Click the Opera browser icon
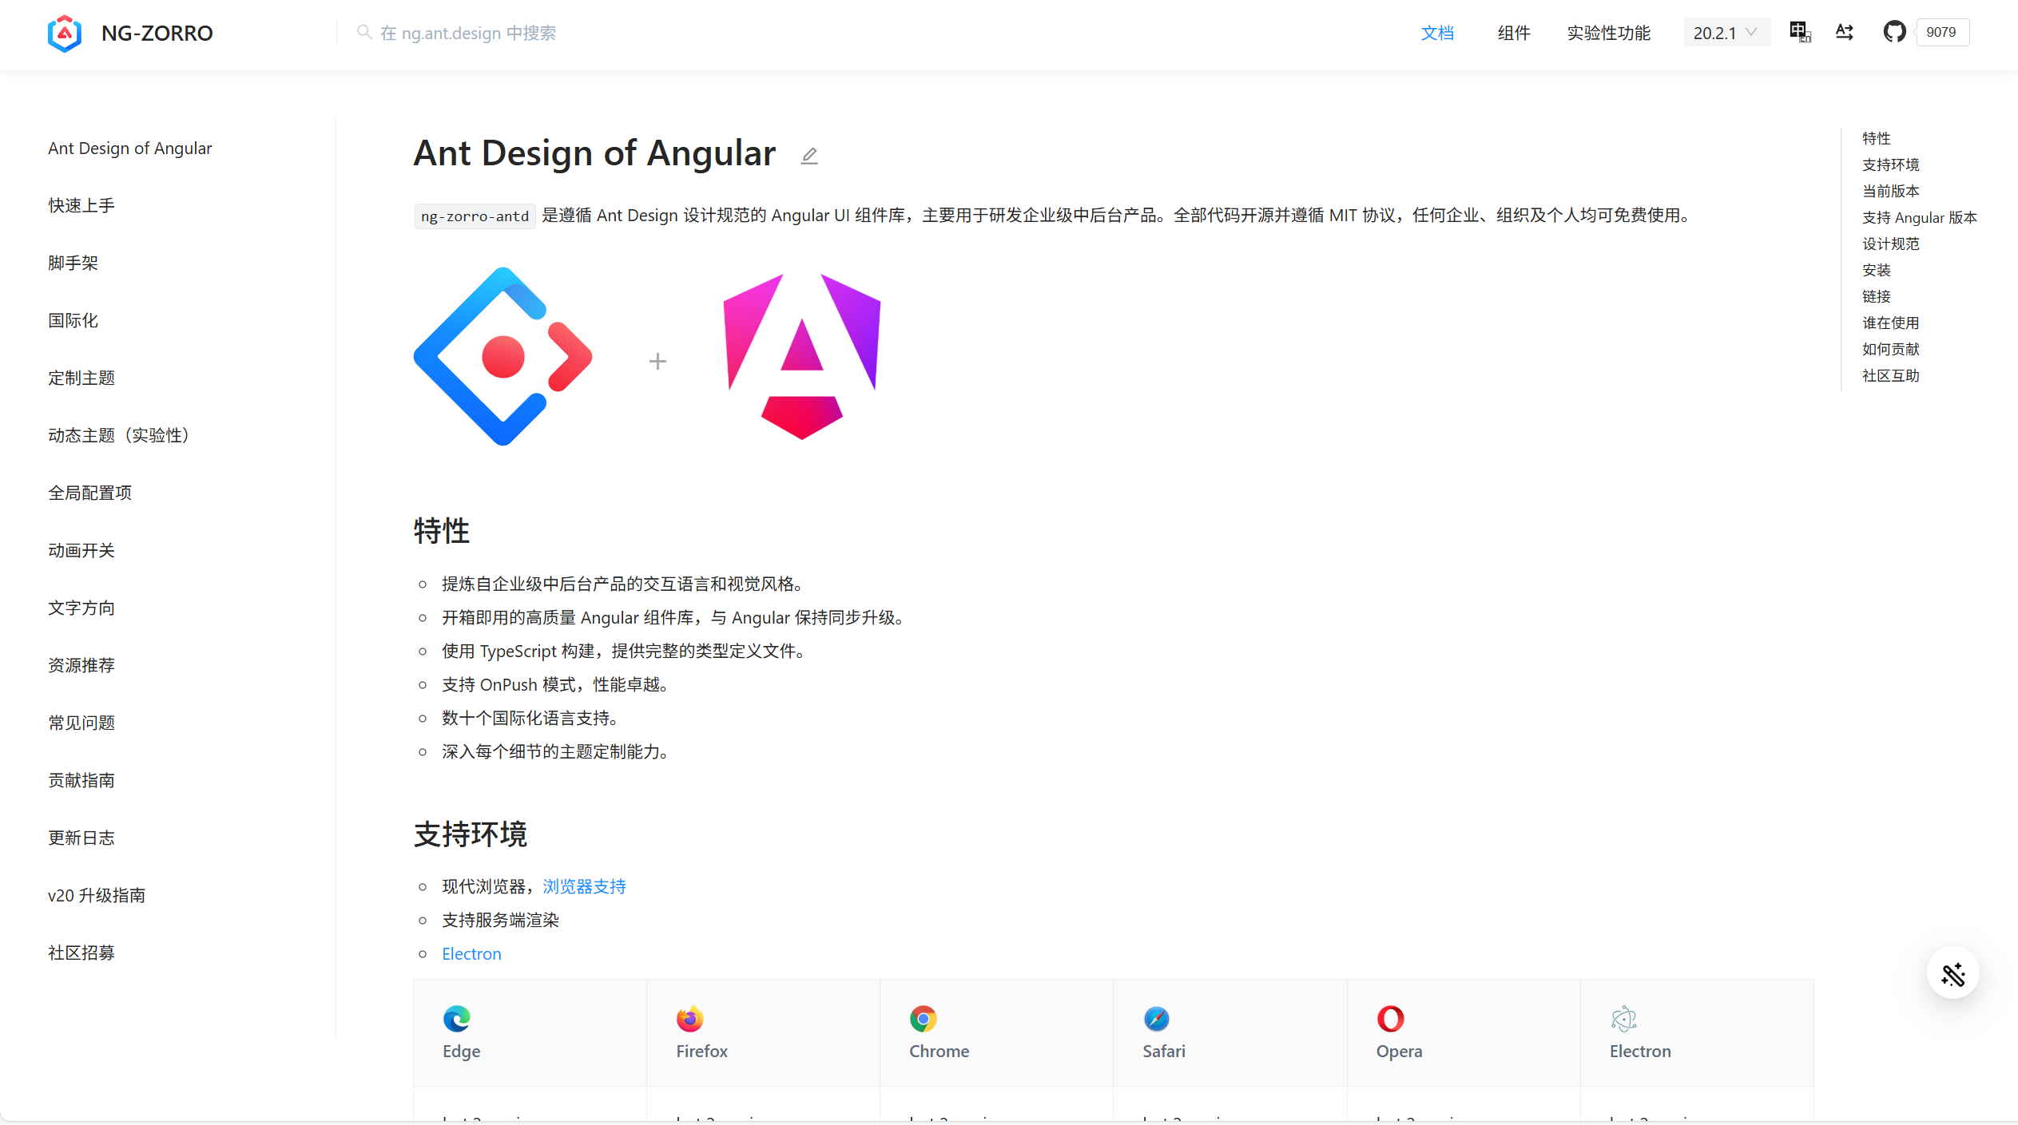Image resolution: width=2018 pixels, height=1125 pixels. (x=1390, y=1019)
